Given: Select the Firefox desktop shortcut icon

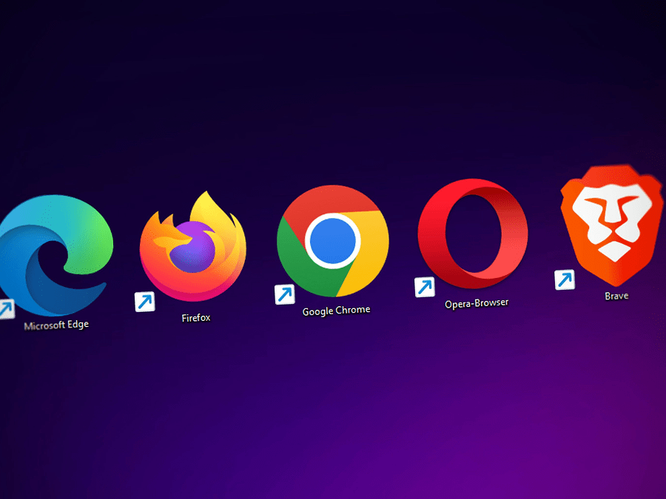Looking at the screenshot, I should point(192,248).
